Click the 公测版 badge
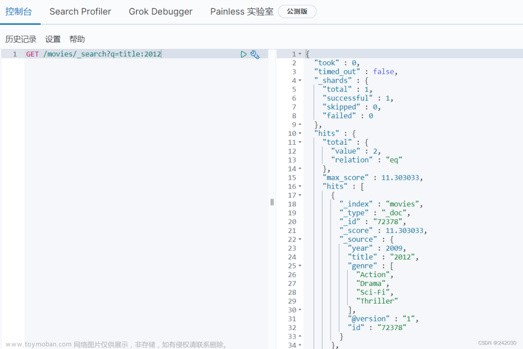The height and width of the screenshot is (349, 523). (x=297, y=11)
